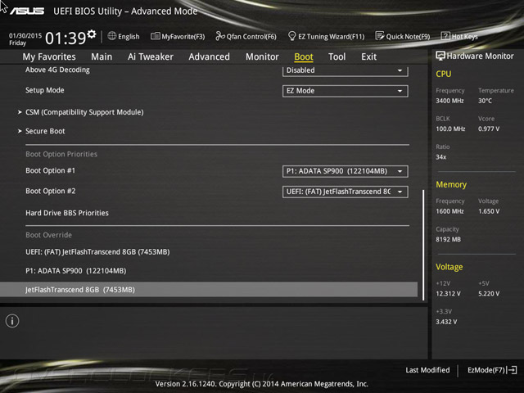Click the CPU section heading
The image size is (524, 393).
(444, 74)
